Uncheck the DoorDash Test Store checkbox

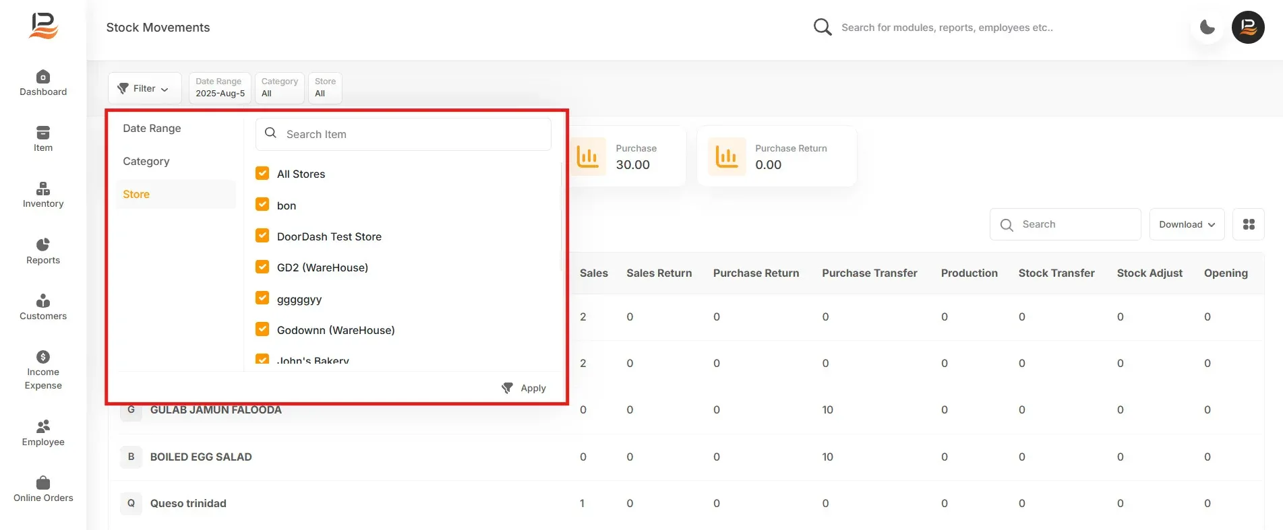click(x=262, y=236)
